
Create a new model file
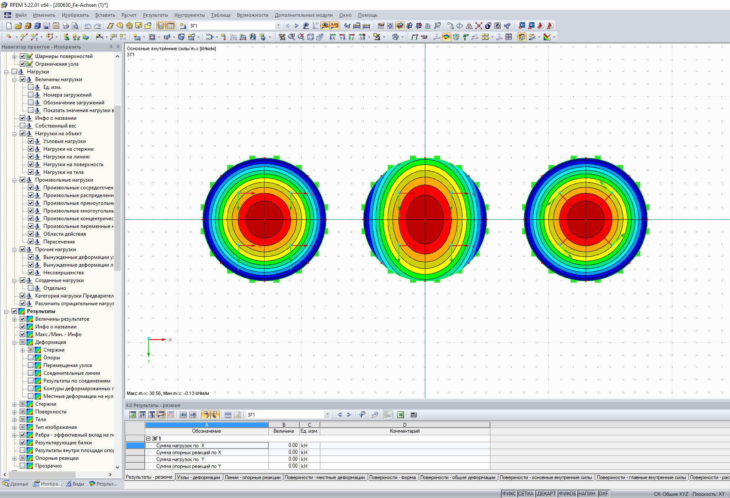pos(9,26)
